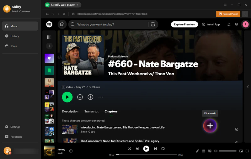The image size is (251, 159).
Task: Expand the right side panel arrow
Action: coord(248,87)
